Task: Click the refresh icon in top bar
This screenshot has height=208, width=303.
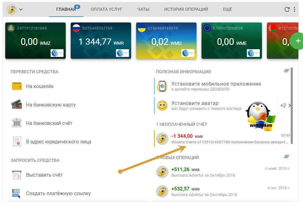Action: click(x=287, y=9)
